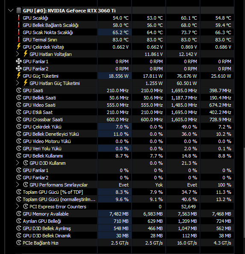The image size is (245, 254).
Task: Click thermometer icon of GPU Sıcaklığı
Action: click(x=19, y=18)
